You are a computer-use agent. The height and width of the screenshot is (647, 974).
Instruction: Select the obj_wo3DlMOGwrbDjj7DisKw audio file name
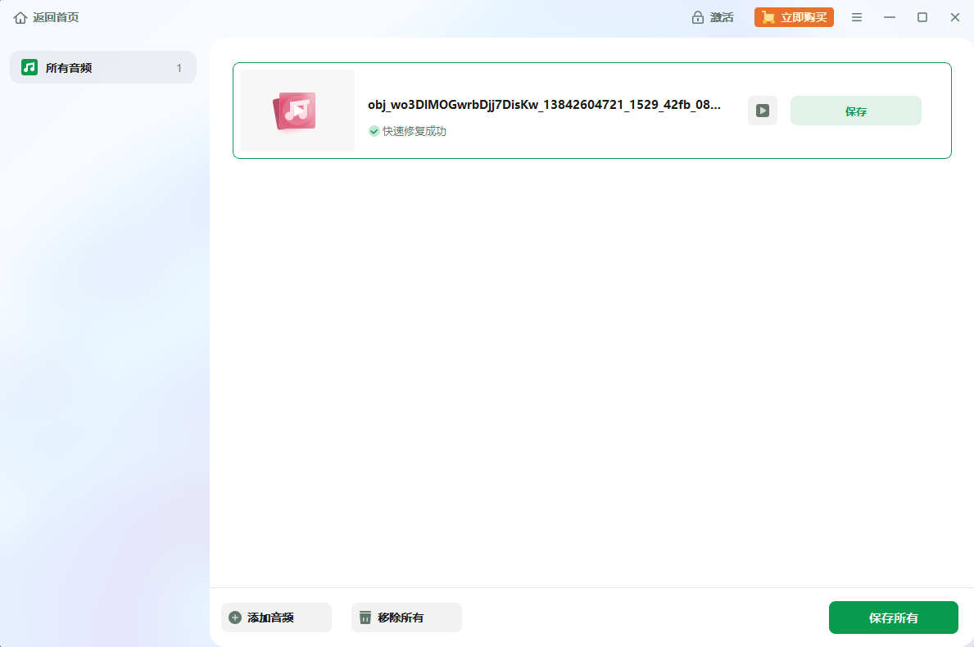point(544,104)
